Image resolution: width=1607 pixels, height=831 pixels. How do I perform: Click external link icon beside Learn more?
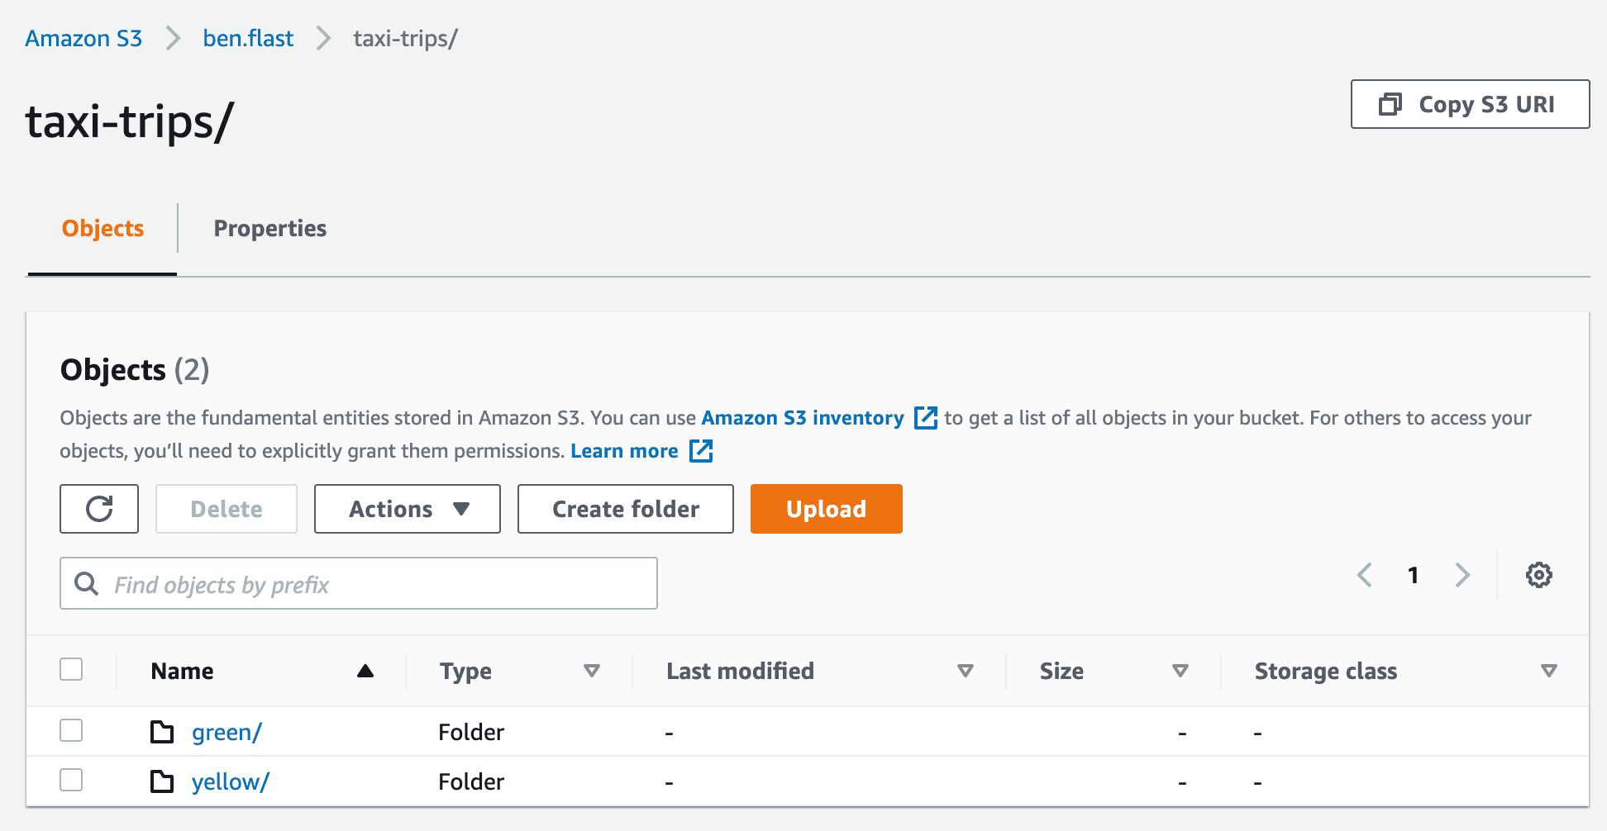coord(701,451)
